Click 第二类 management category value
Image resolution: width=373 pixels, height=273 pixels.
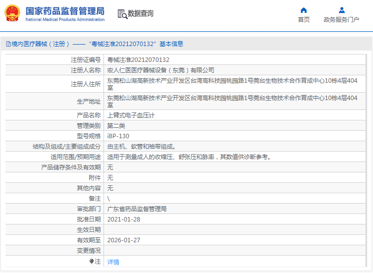(116, 126)
